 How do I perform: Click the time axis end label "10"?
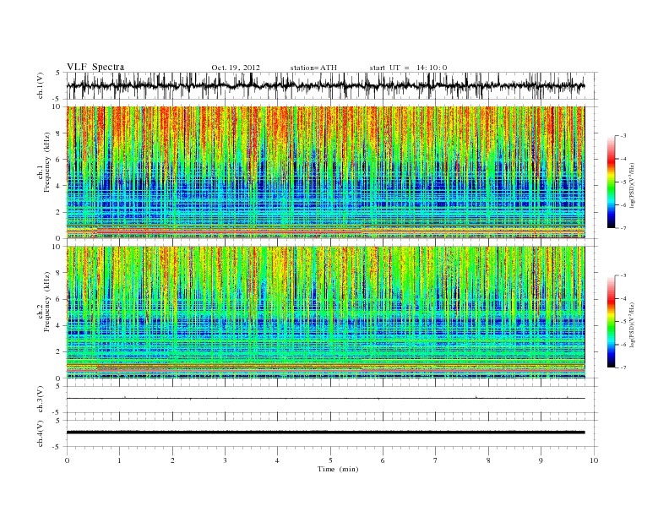(594, 460)
